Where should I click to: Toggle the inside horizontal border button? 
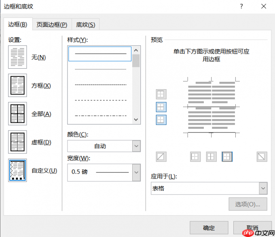(161, 107)
